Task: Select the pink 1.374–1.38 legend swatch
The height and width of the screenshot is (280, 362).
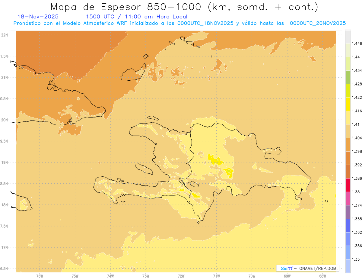Action: pos(348,198)
